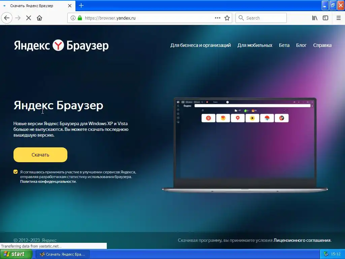The image size is (345, 259).
Task: Click the red Yandex Y logo
Action: pos(58,46)
